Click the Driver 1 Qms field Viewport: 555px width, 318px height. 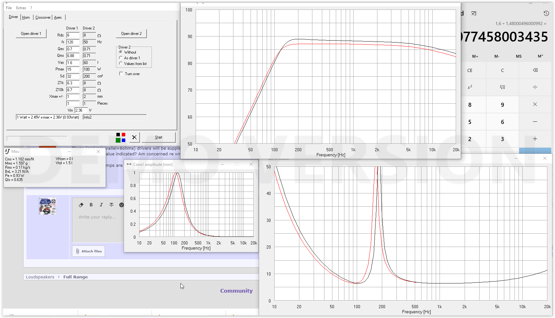[73, 55]
